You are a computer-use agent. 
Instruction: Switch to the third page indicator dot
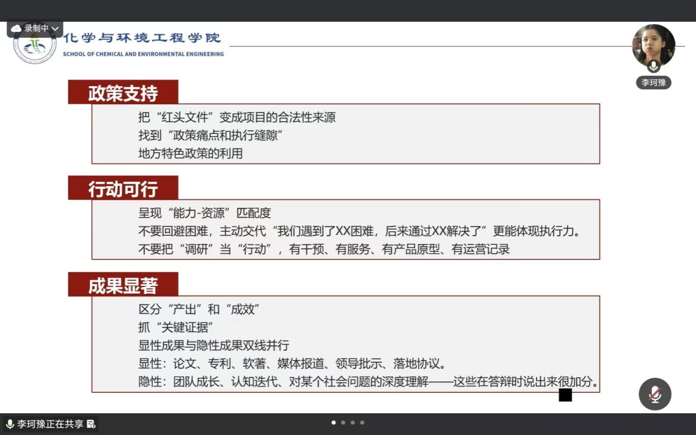(353, 423)
